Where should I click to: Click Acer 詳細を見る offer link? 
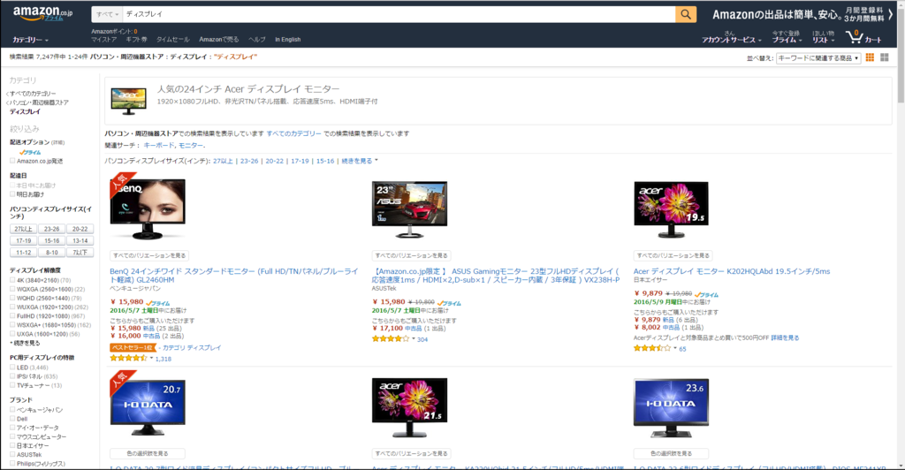coord(785,338)
